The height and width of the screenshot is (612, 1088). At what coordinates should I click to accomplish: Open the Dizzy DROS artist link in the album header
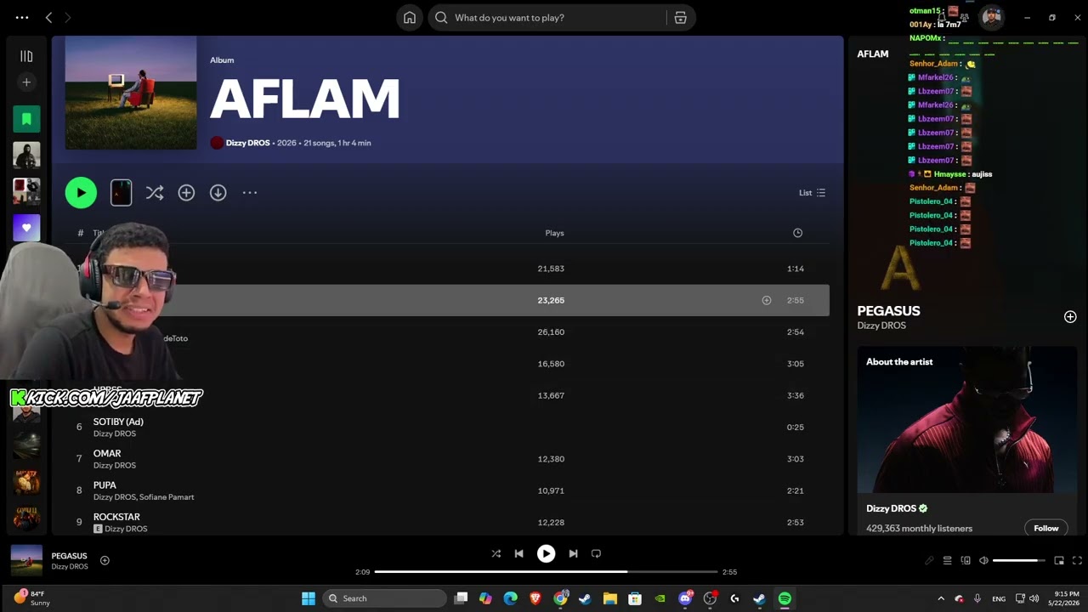247,143
